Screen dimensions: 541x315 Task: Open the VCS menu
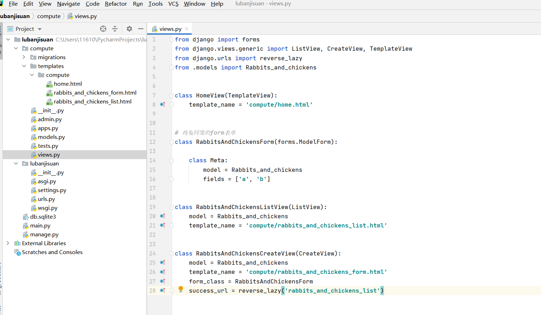coord(173,4)
